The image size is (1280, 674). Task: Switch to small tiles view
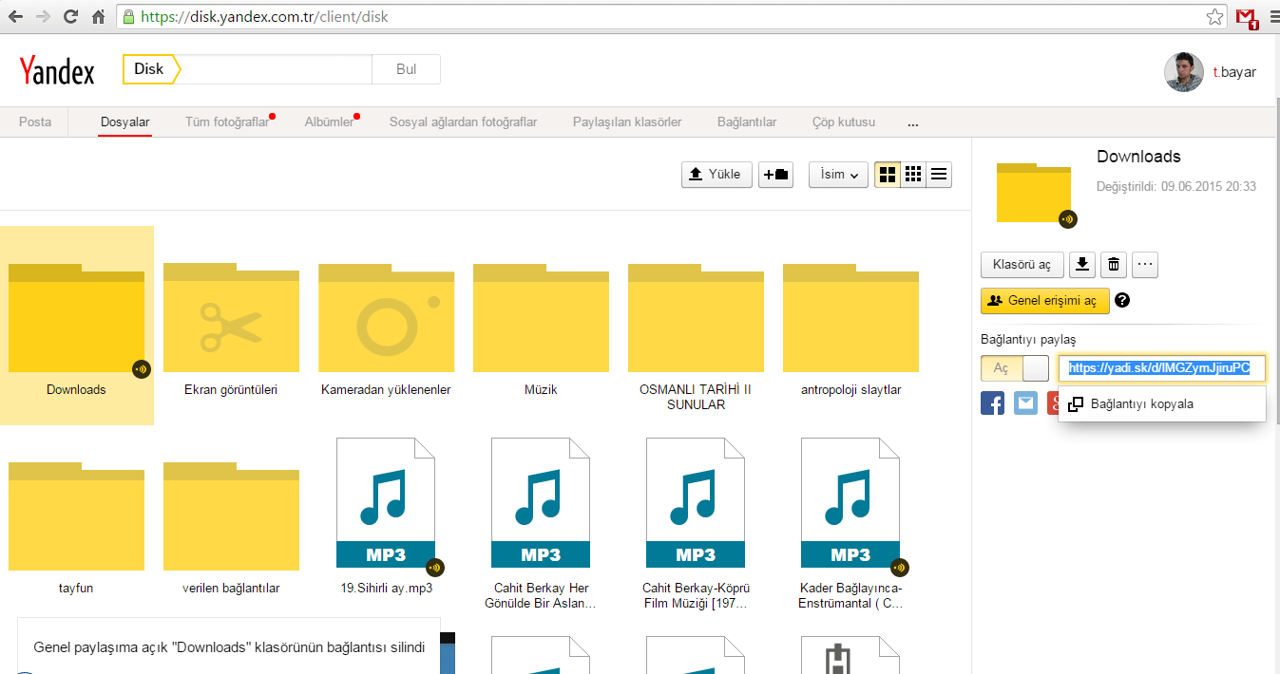coord(913,175)
